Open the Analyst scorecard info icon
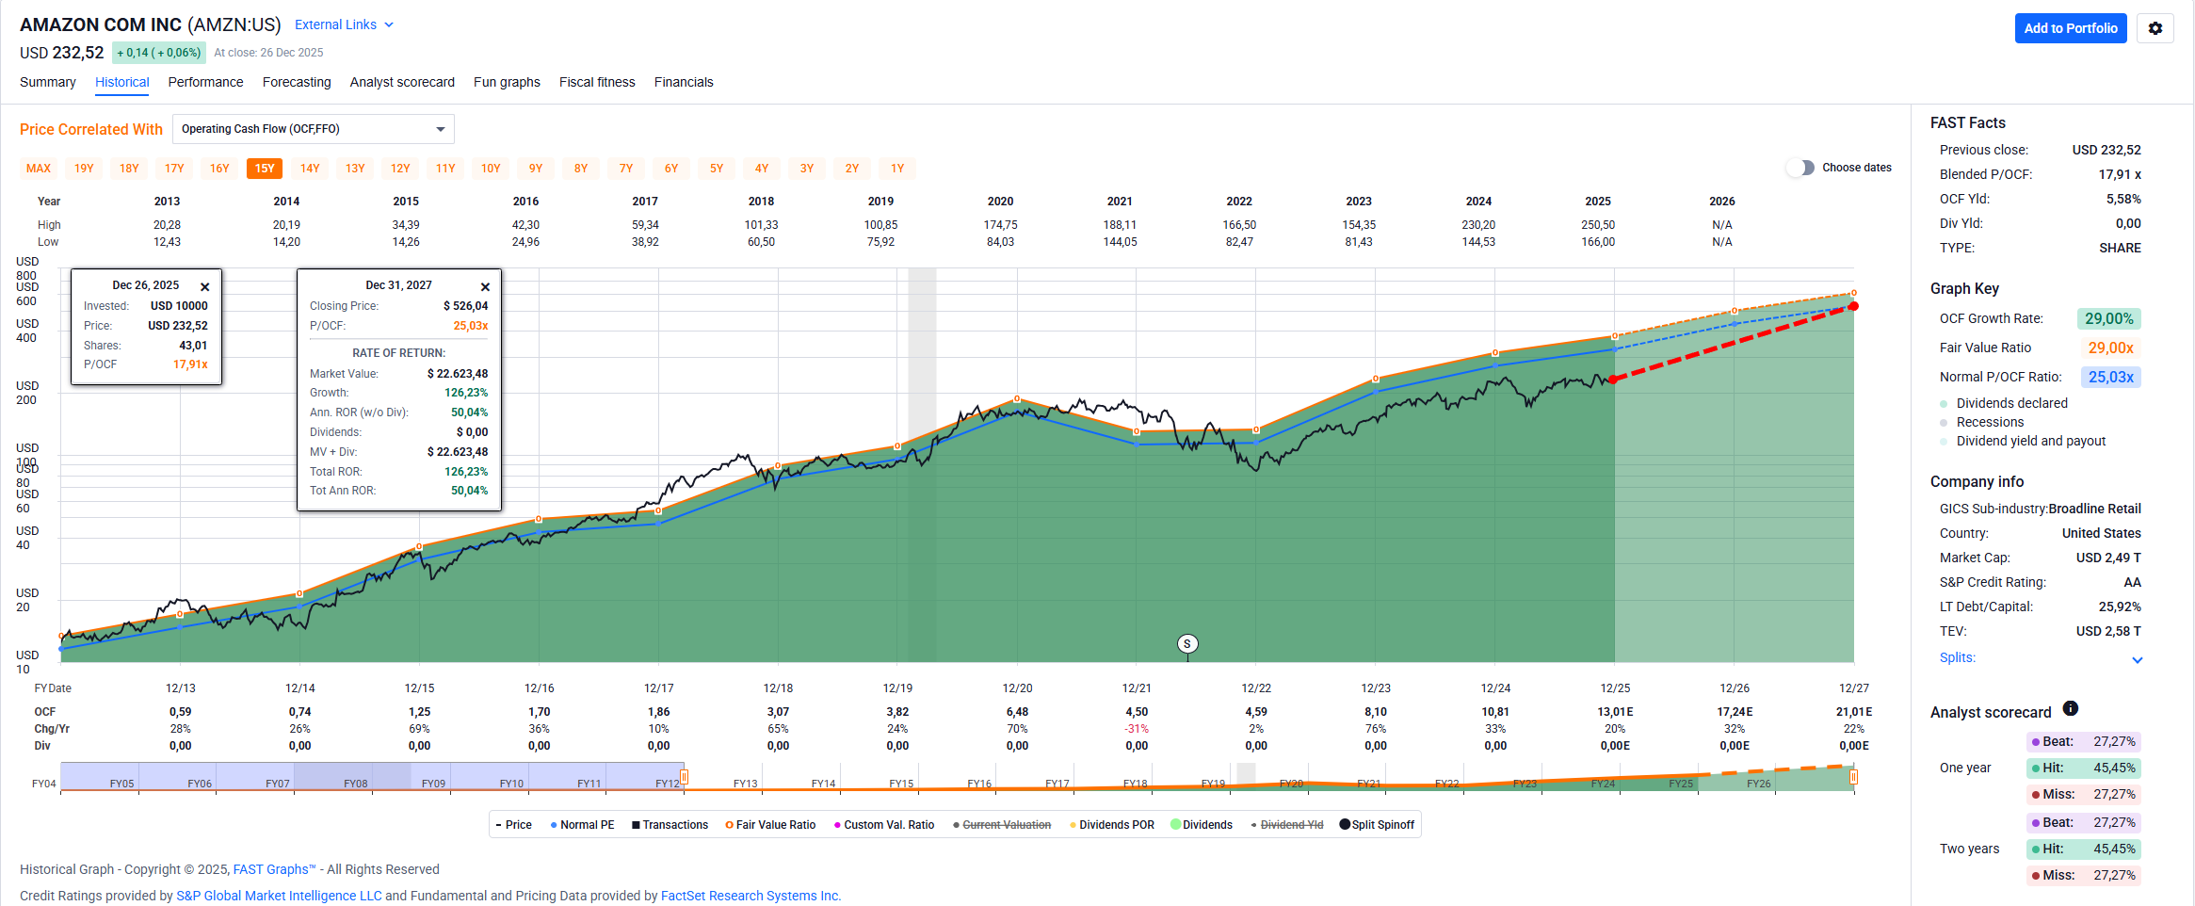This screenshot has height=906, width=2195. 2071,708
